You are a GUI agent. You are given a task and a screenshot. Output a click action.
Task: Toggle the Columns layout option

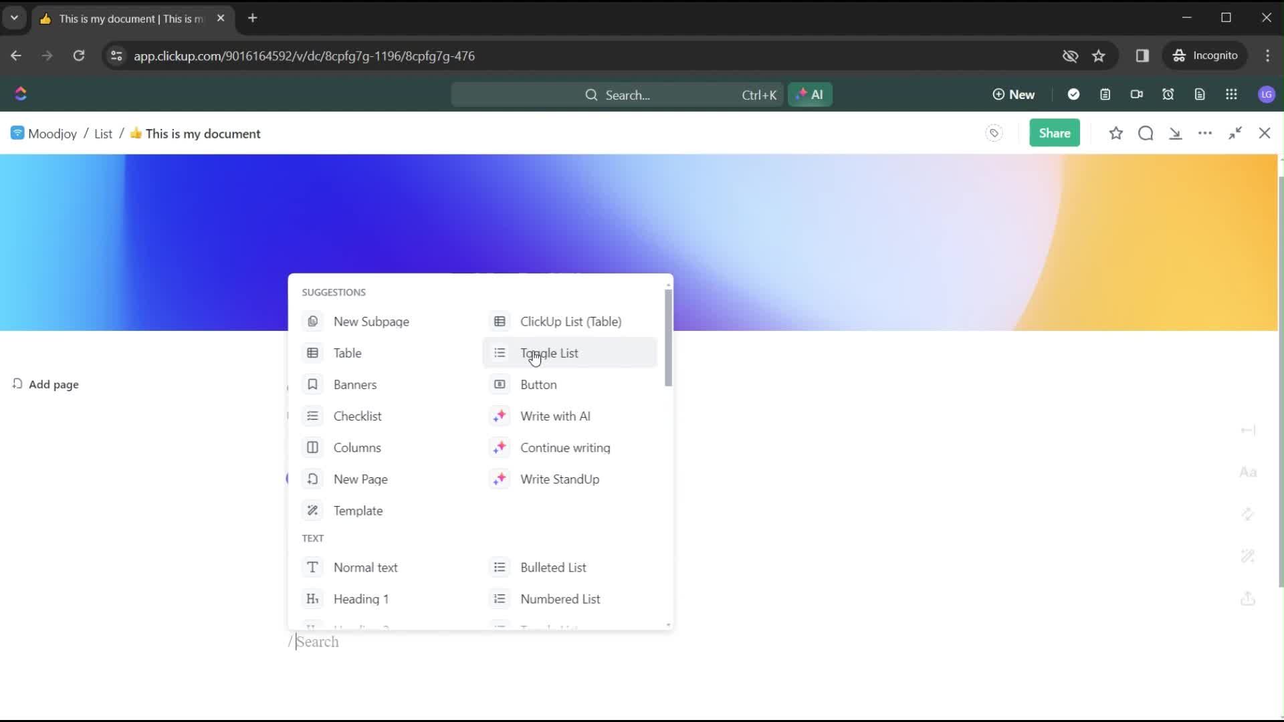click(357, 447)
